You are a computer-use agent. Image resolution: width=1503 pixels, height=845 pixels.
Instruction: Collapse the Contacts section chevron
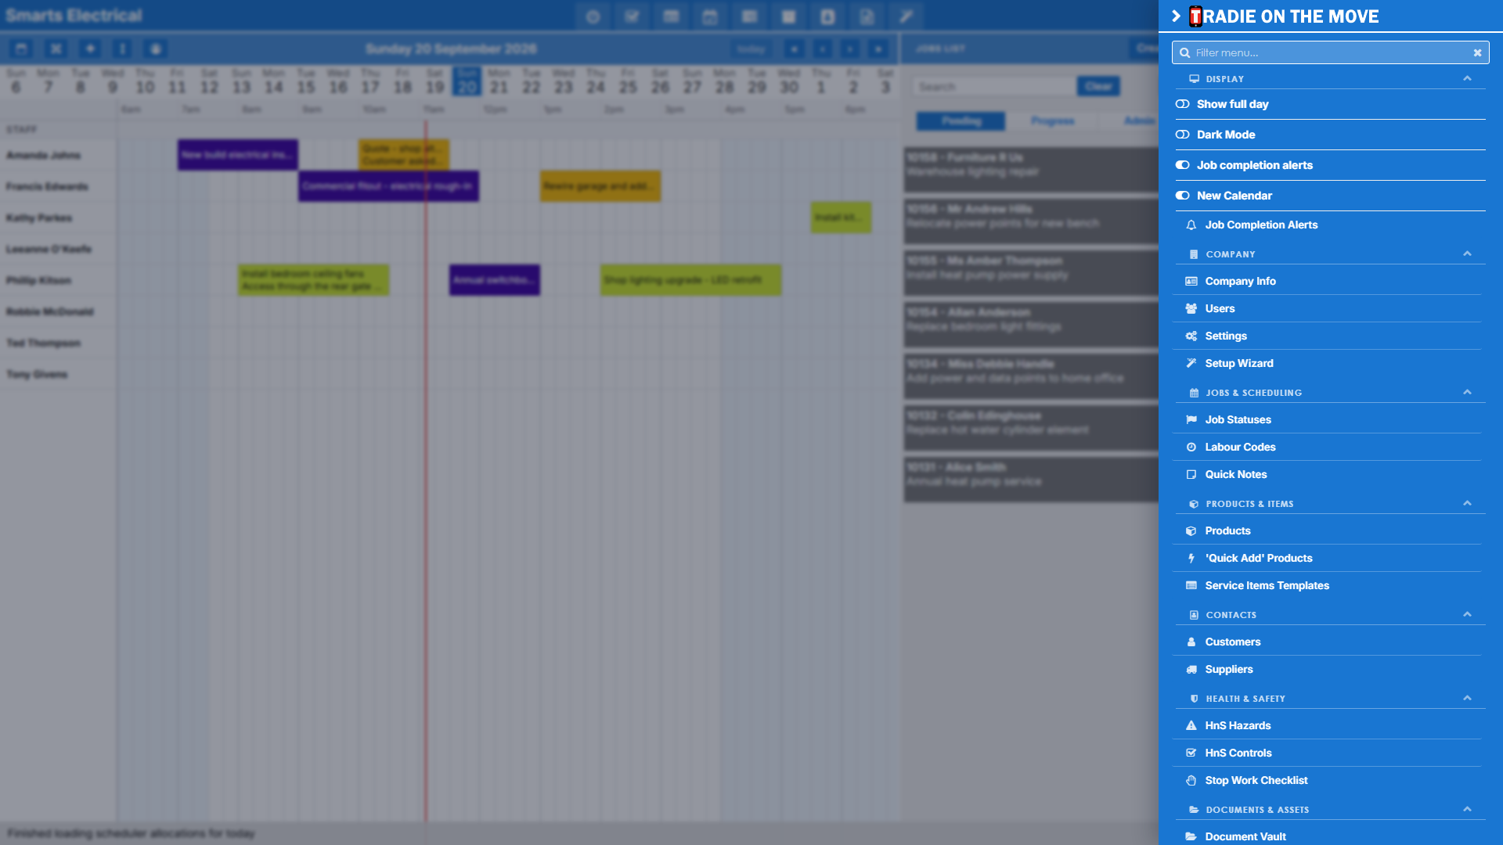point(1467,614)
